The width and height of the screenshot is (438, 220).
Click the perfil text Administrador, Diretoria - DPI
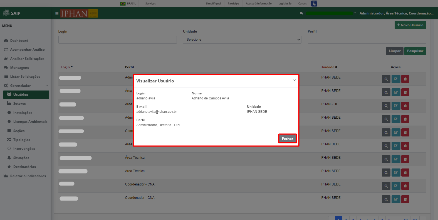click(x=158, y=125)
